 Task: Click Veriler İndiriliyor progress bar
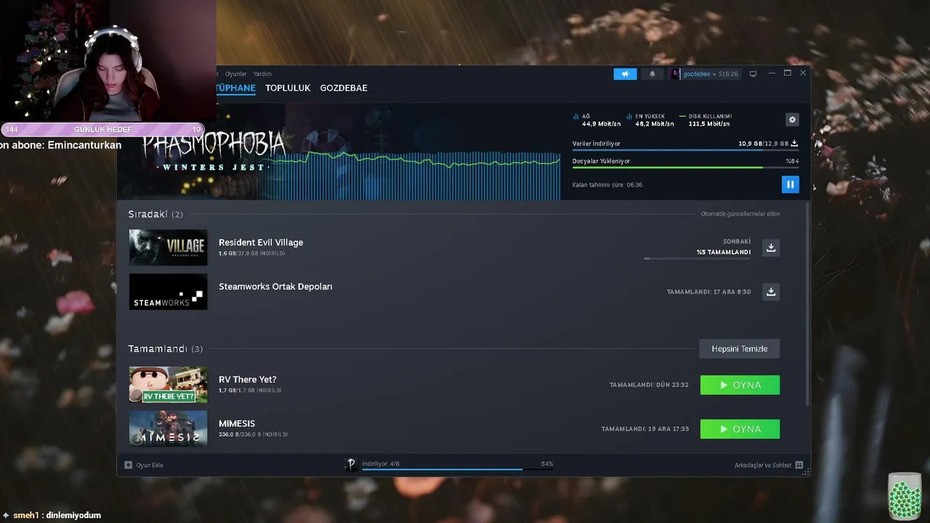pos(685,150)
